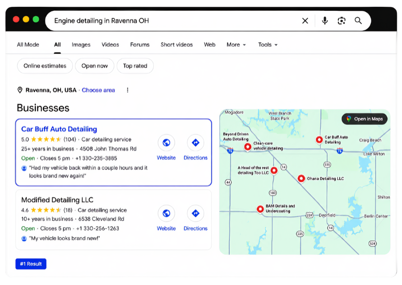Switch to the Short videos tab
The image size is (402, 285).
(x=177, y=45)
